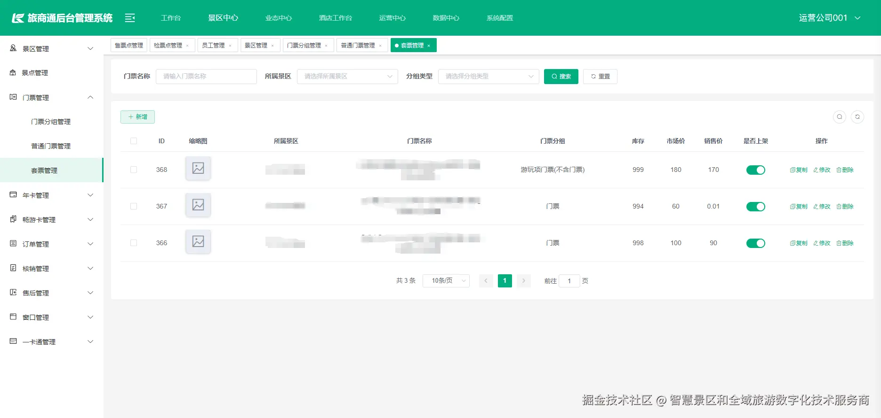Click the 景点管理 sidebar icon

click(13, 73)
